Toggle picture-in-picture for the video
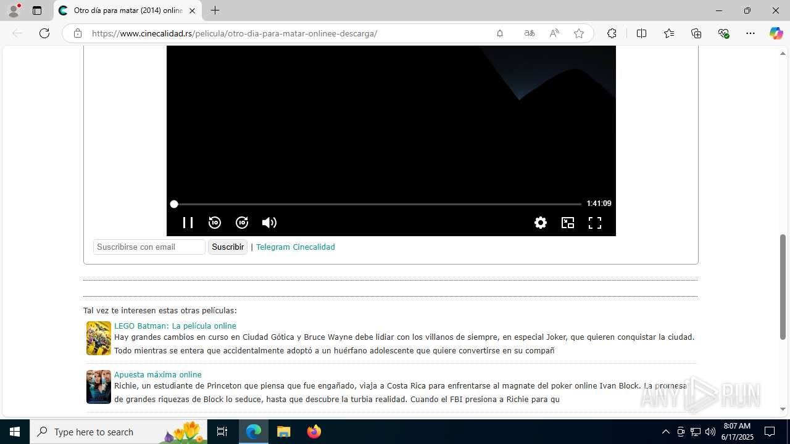 pyautogui.click(x=568, y=223)
